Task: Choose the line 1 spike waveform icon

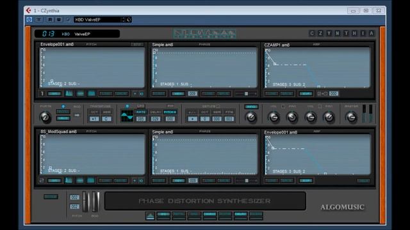Action: tap(69, 93)
